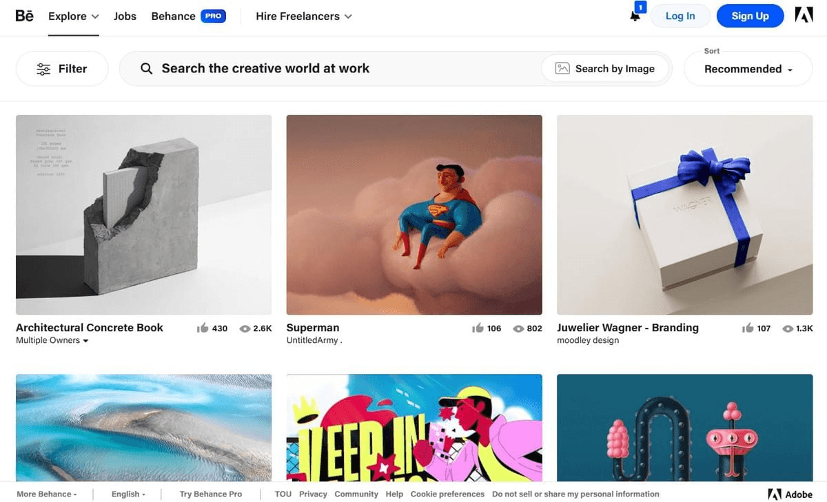
Task: Click the Log In button
Action: (x=680, y=16)
